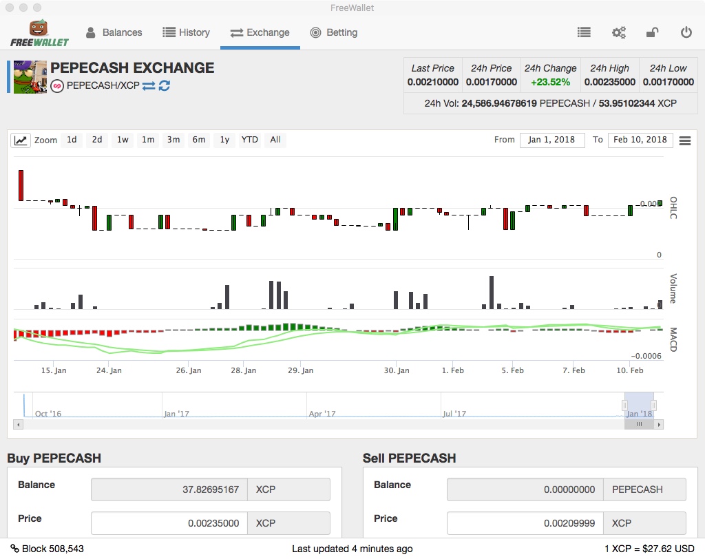
Task: Click the PEPECASH/XCP pair label
Action: 103,85
